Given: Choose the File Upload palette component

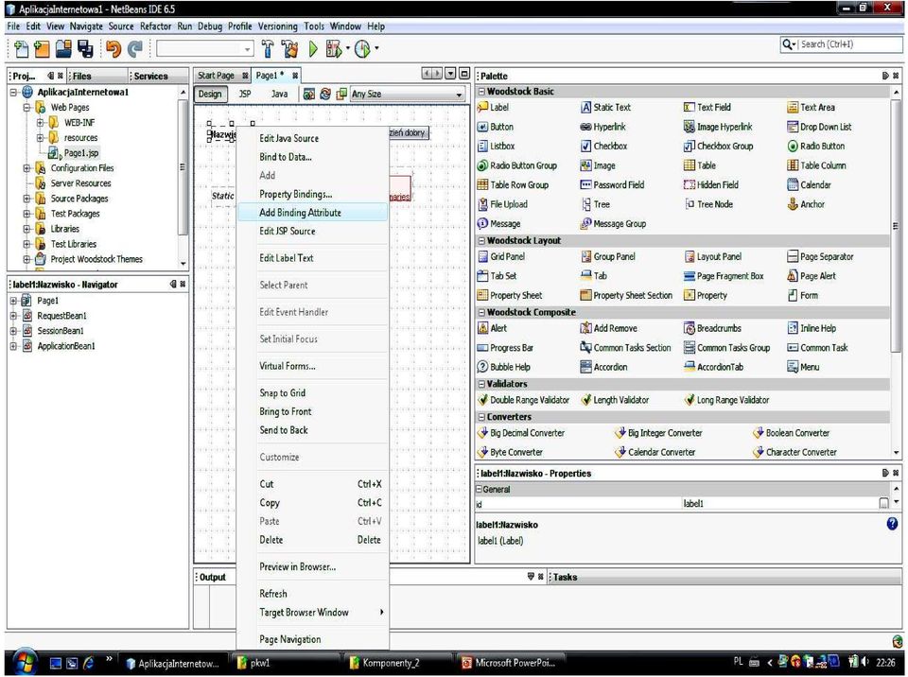Looking at the screenshot, I should [x=502, y=204].
